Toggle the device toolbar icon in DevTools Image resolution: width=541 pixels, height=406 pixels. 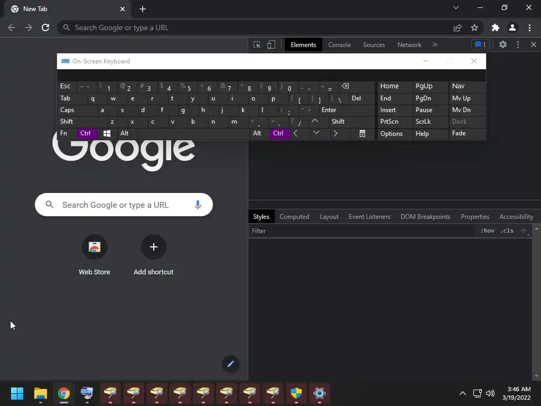(271, 45)
